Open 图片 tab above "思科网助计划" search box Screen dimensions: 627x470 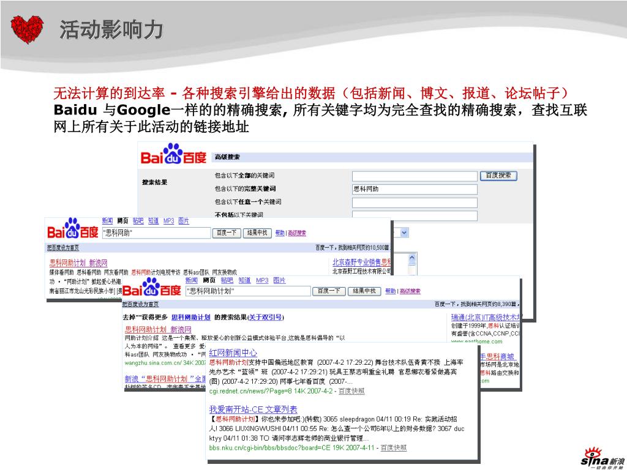279,280
